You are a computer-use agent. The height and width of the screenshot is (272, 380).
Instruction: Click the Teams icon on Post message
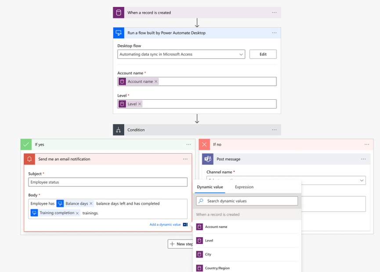(208, 159)
